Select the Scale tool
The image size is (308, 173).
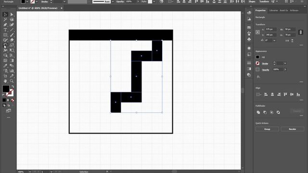pos(12,45)
